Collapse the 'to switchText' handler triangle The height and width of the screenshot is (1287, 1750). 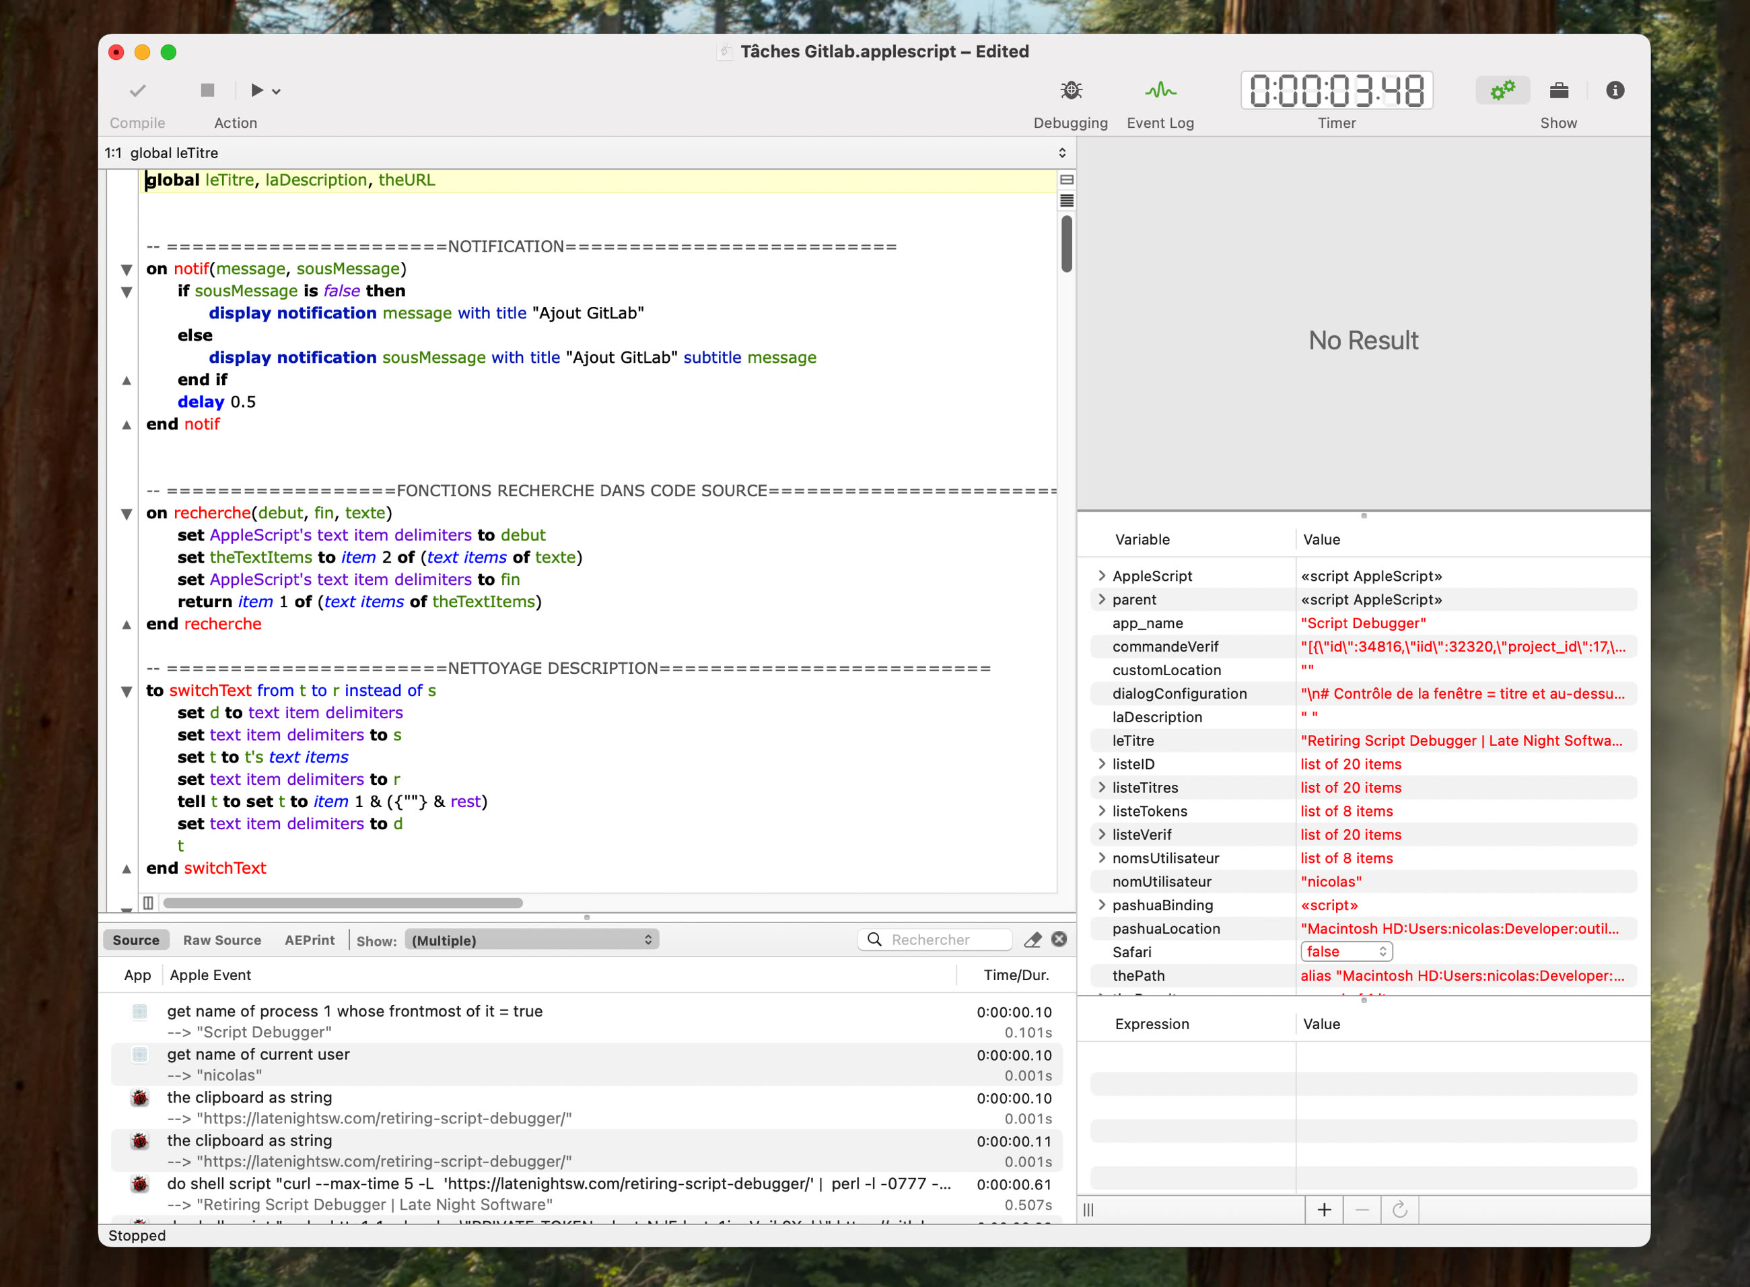pos(126,692)
